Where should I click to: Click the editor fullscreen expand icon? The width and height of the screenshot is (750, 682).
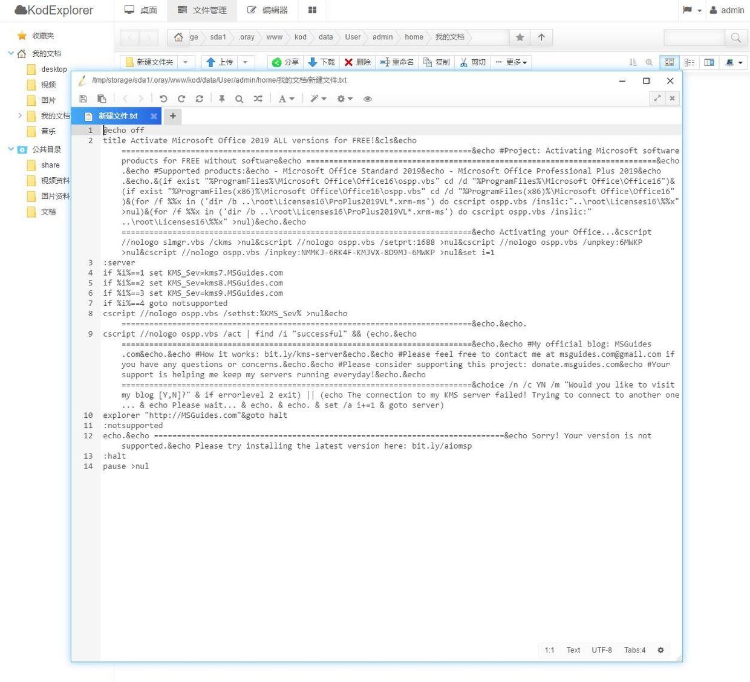pyautogui.click(x=657, y=98)
